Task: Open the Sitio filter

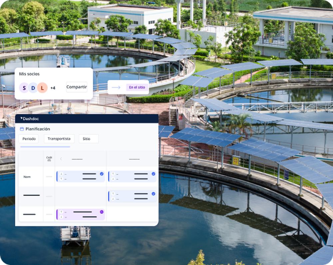Action: tap(89, 139)
